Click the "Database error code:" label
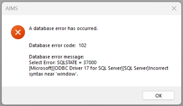This screenshot has width=183, height=106. (x=53, y=45)
